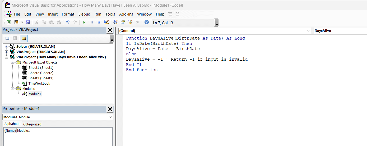Click the View Code icon in Project panel
367x146 pixels.
pos(7,38)
